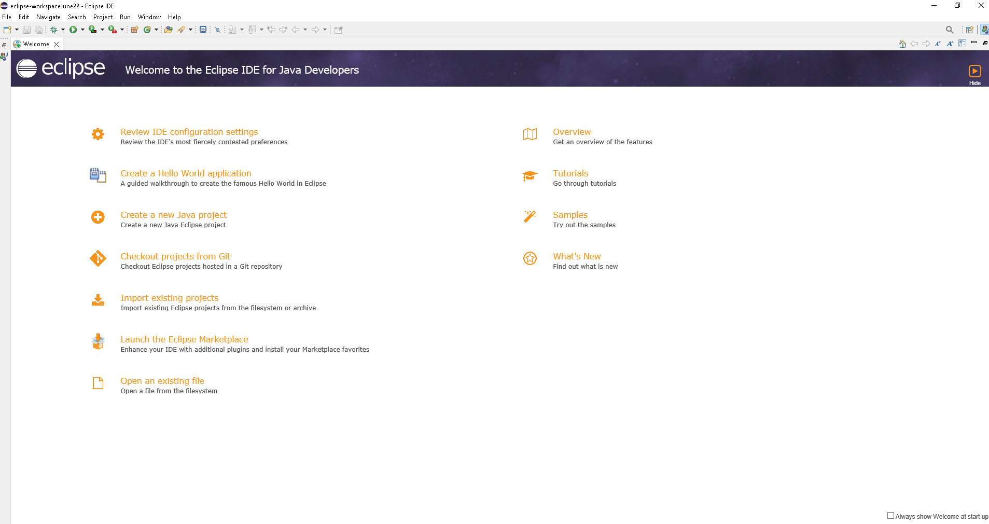This screenshot has width=989, height=524.
Task: Open the Coverage dropdown arrow
Action: [x=102, y=30]
